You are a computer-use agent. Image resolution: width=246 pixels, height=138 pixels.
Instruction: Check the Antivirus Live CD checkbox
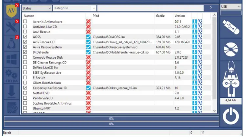coord(25,27)
